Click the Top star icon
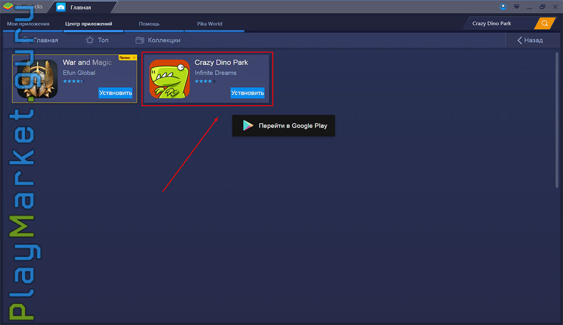The image size is (563, 325). tap(90, 40)
